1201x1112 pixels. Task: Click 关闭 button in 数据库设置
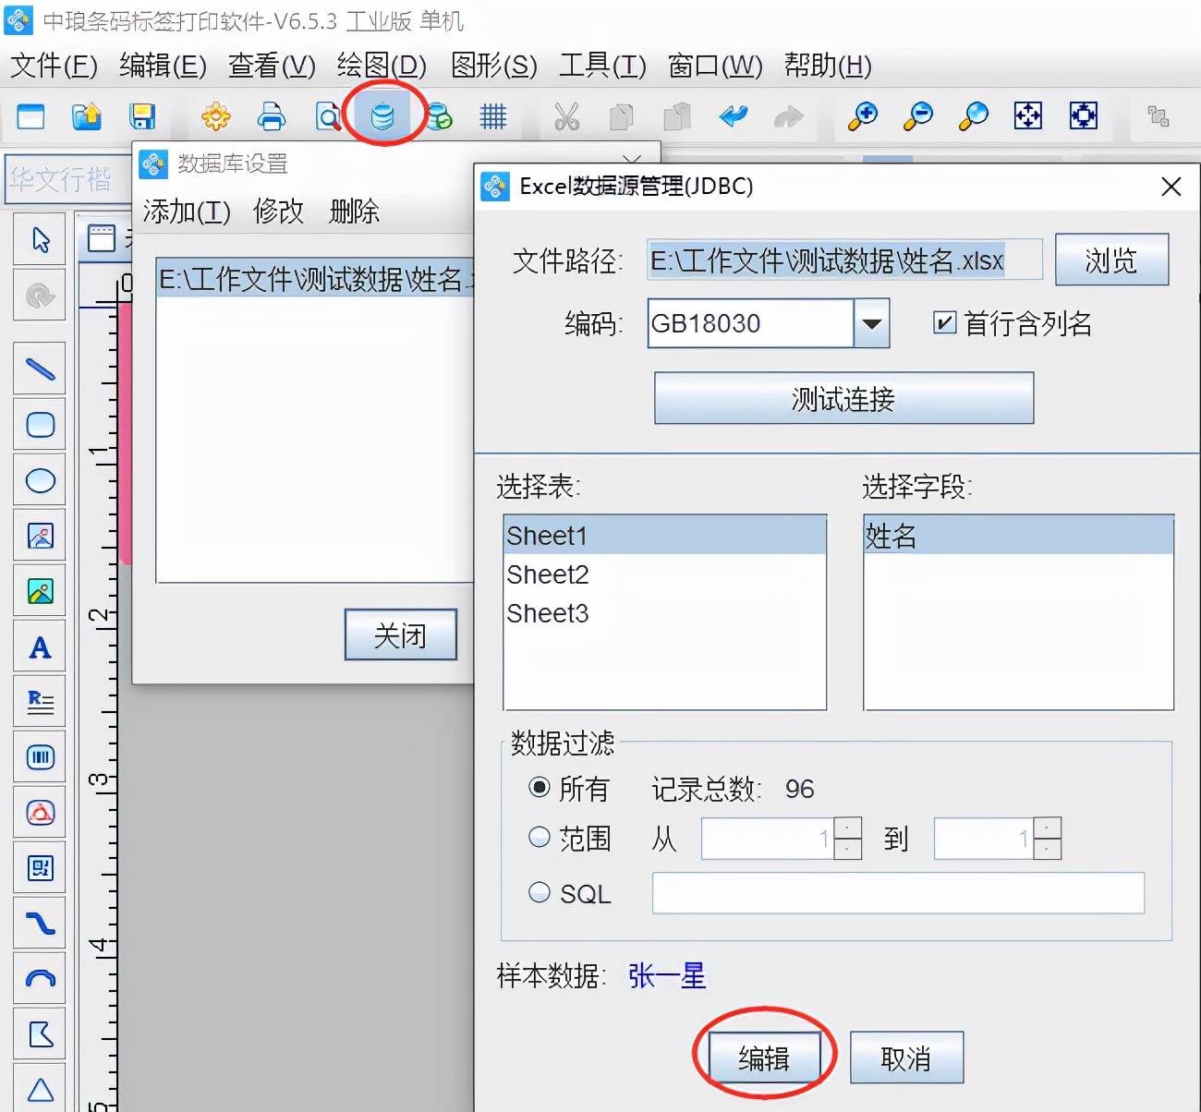(x=400, y=635)
